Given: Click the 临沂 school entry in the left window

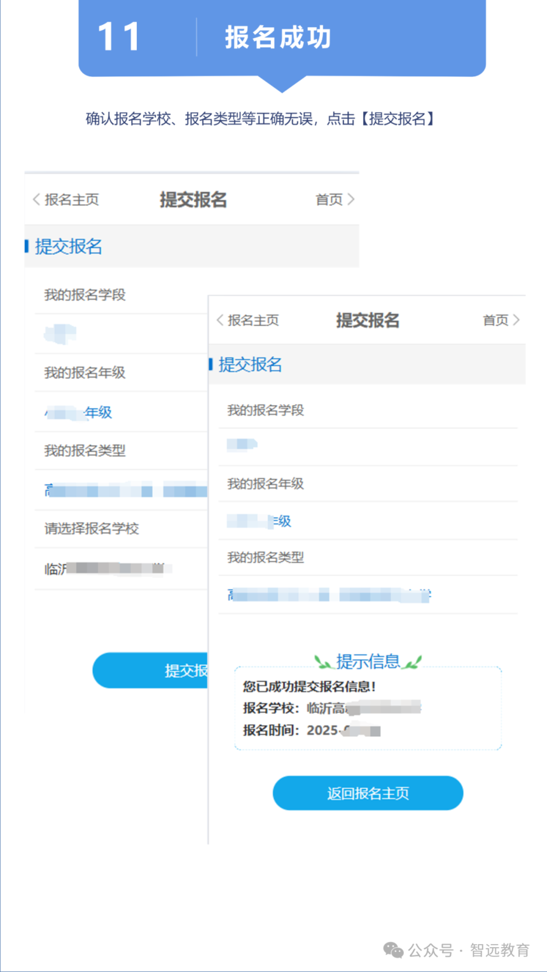Looking at the screenshot, I should (108, 568).
